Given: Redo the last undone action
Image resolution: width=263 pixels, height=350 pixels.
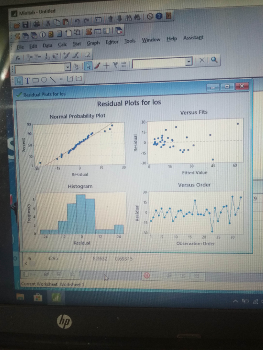Looking at the screenshot, I should tap(86, 21).
